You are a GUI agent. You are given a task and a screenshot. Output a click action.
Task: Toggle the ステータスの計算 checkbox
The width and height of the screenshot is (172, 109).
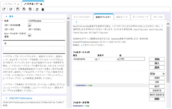point(29,25)
